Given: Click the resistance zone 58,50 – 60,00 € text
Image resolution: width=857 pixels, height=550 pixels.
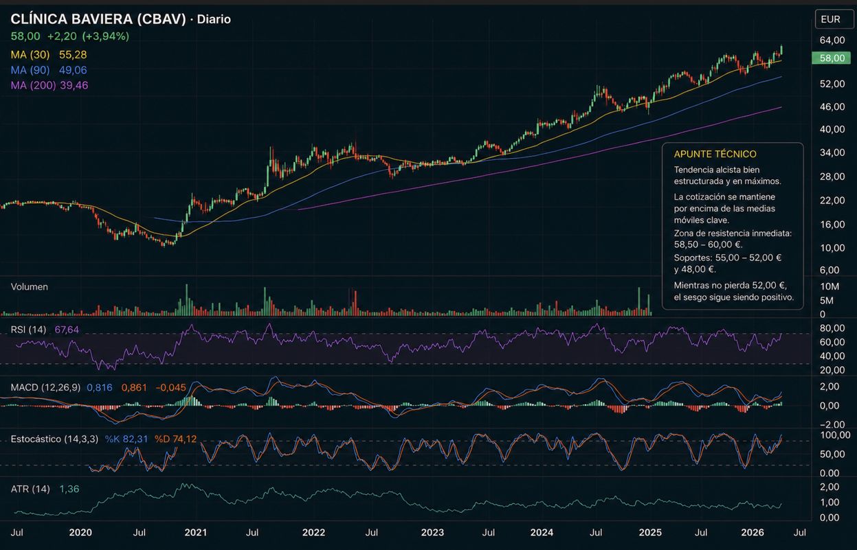Looking at the screenshot, I should pos(733,238).
